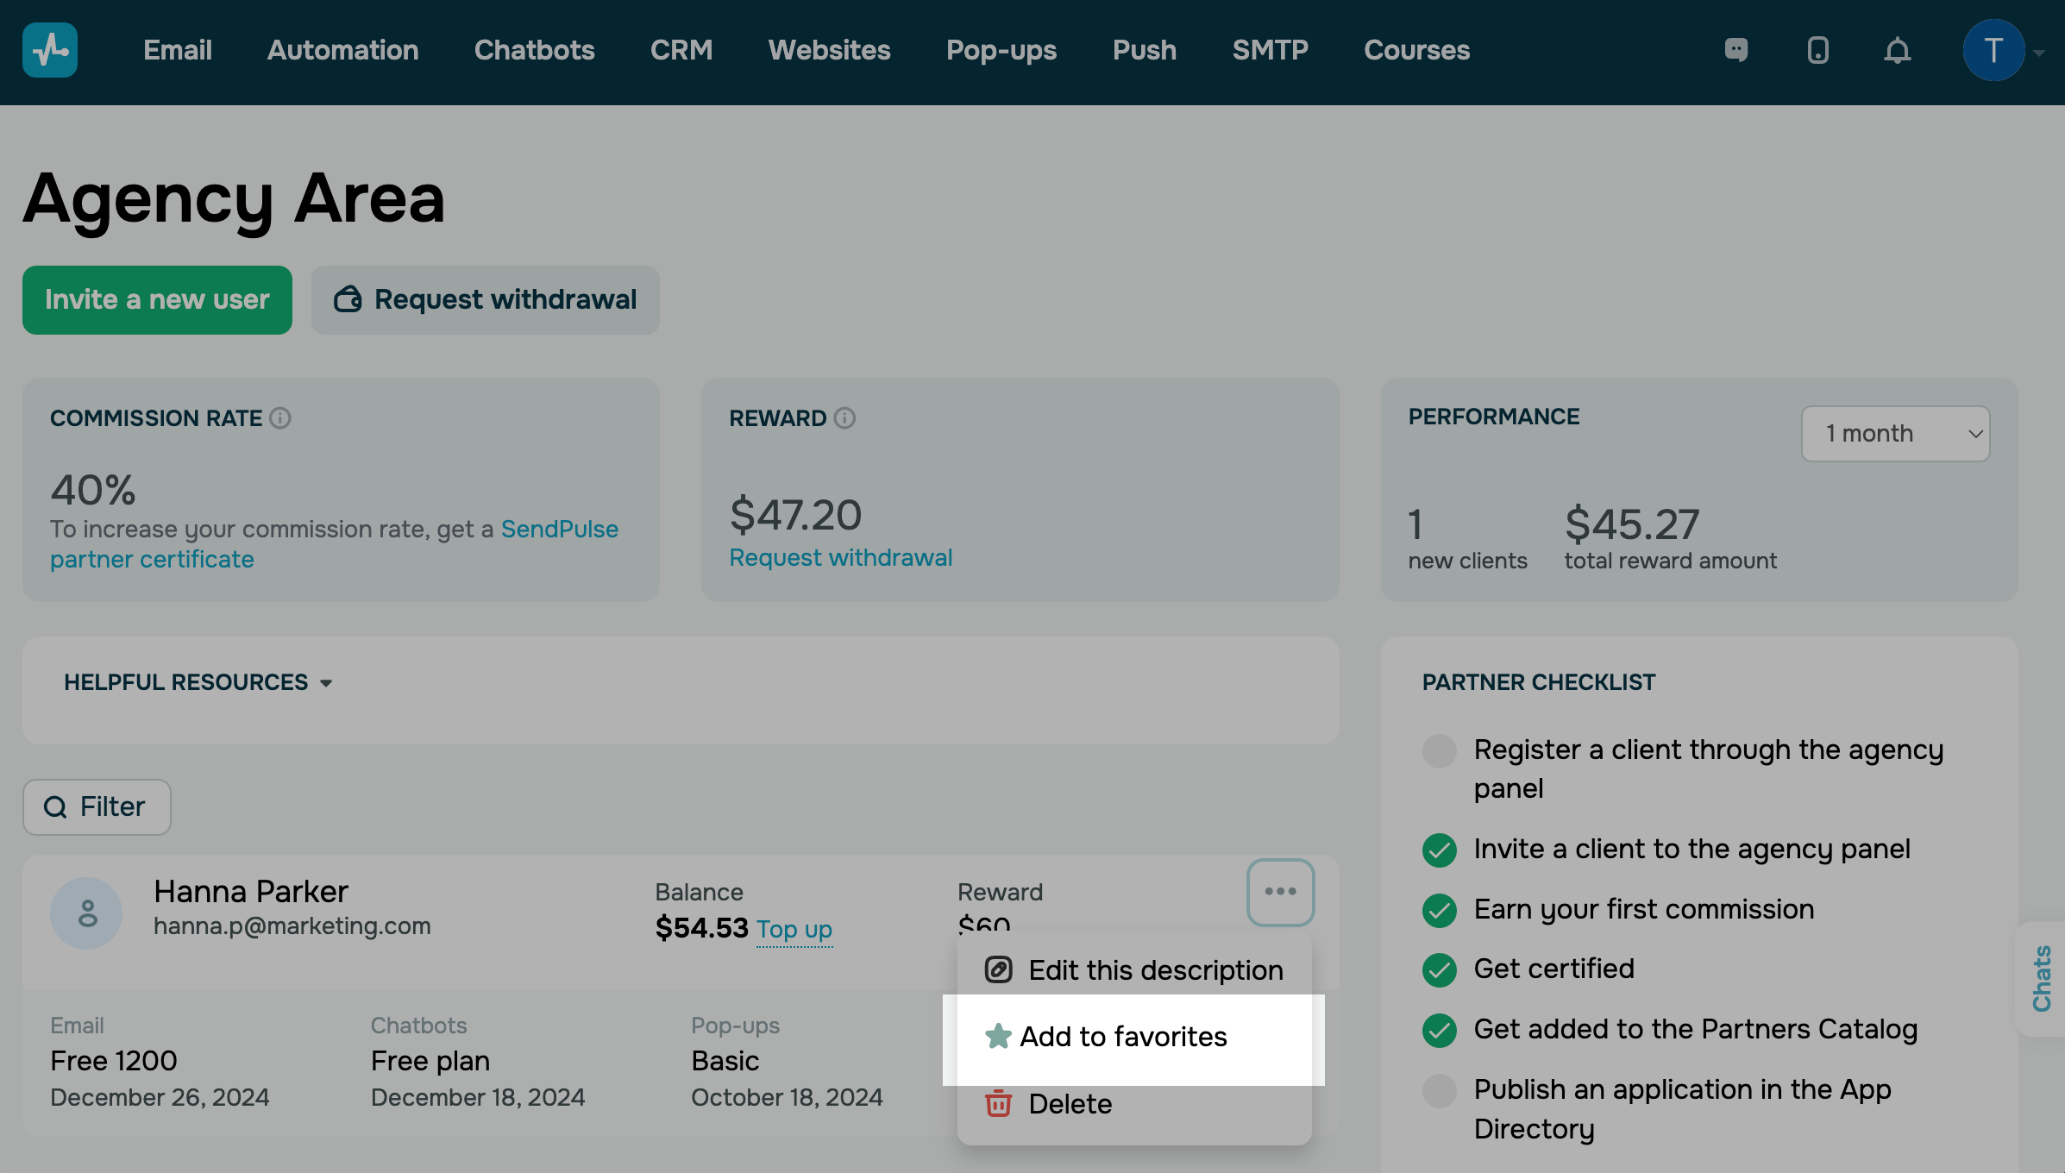Select 'Add to favorites' from the menu
The width and height of the screenshot is (2065, 1173).
coord(1123,1037)
